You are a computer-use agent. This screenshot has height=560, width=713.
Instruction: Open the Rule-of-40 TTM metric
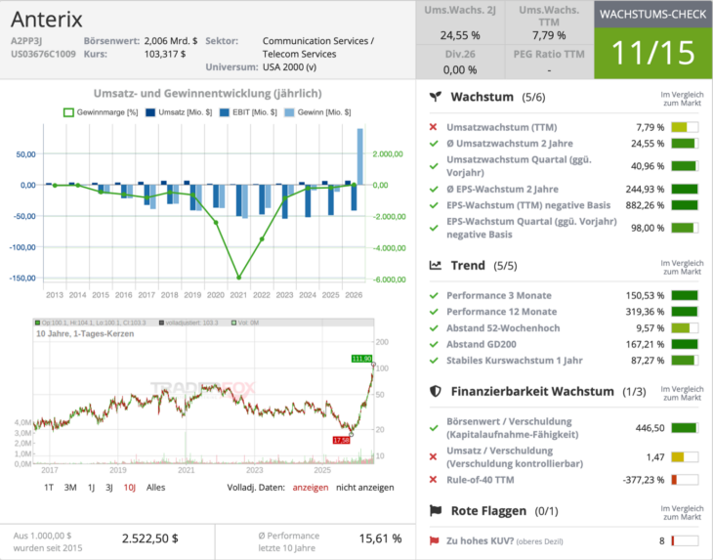(x=481, y=480)
